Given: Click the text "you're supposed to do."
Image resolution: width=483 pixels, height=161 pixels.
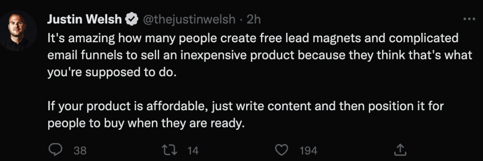Looking at the screenshot, I should (112, 73).
